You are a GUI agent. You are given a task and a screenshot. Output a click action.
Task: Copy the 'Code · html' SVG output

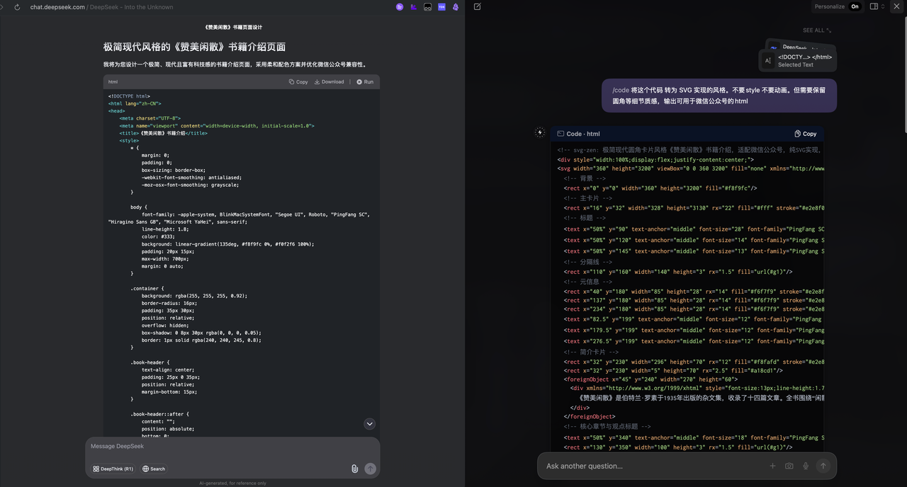tap(806, 133)
